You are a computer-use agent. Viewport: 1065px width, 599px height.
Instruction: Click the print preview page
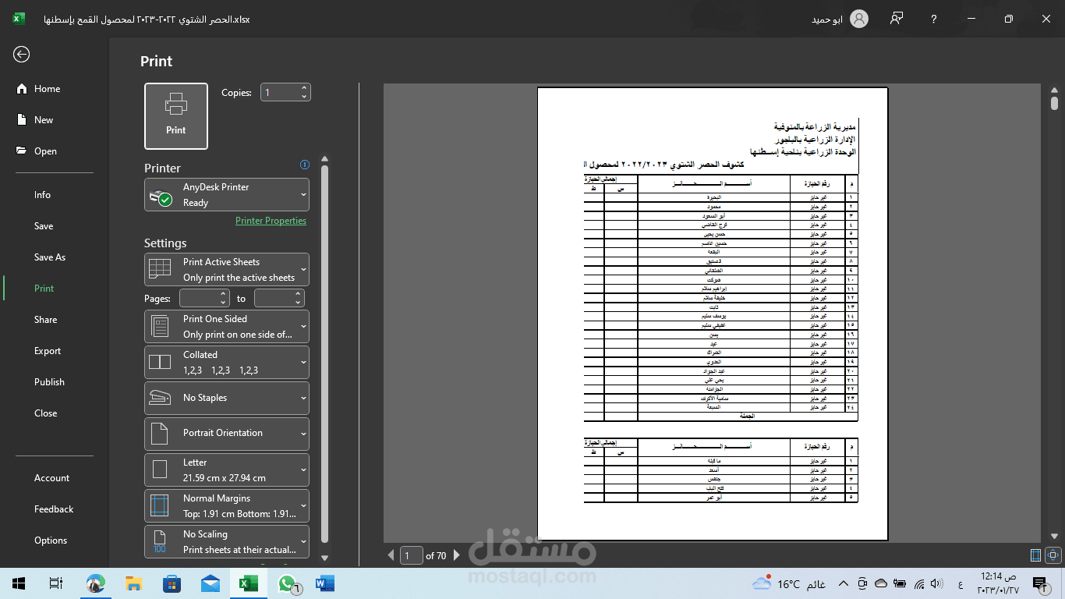tap(713, 314)
